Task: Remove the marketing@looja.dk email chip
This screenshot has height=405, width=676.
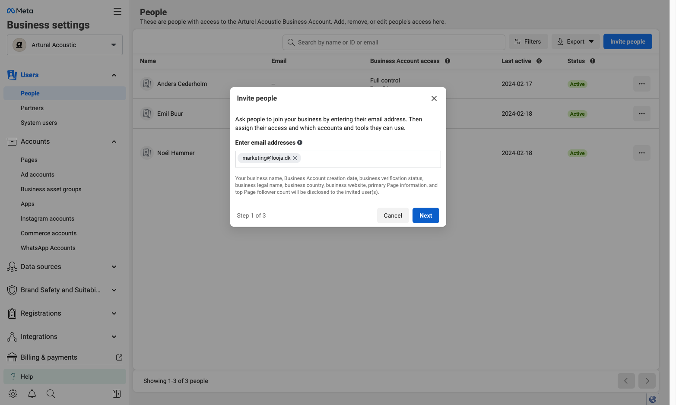Action: tap(295, 158)
